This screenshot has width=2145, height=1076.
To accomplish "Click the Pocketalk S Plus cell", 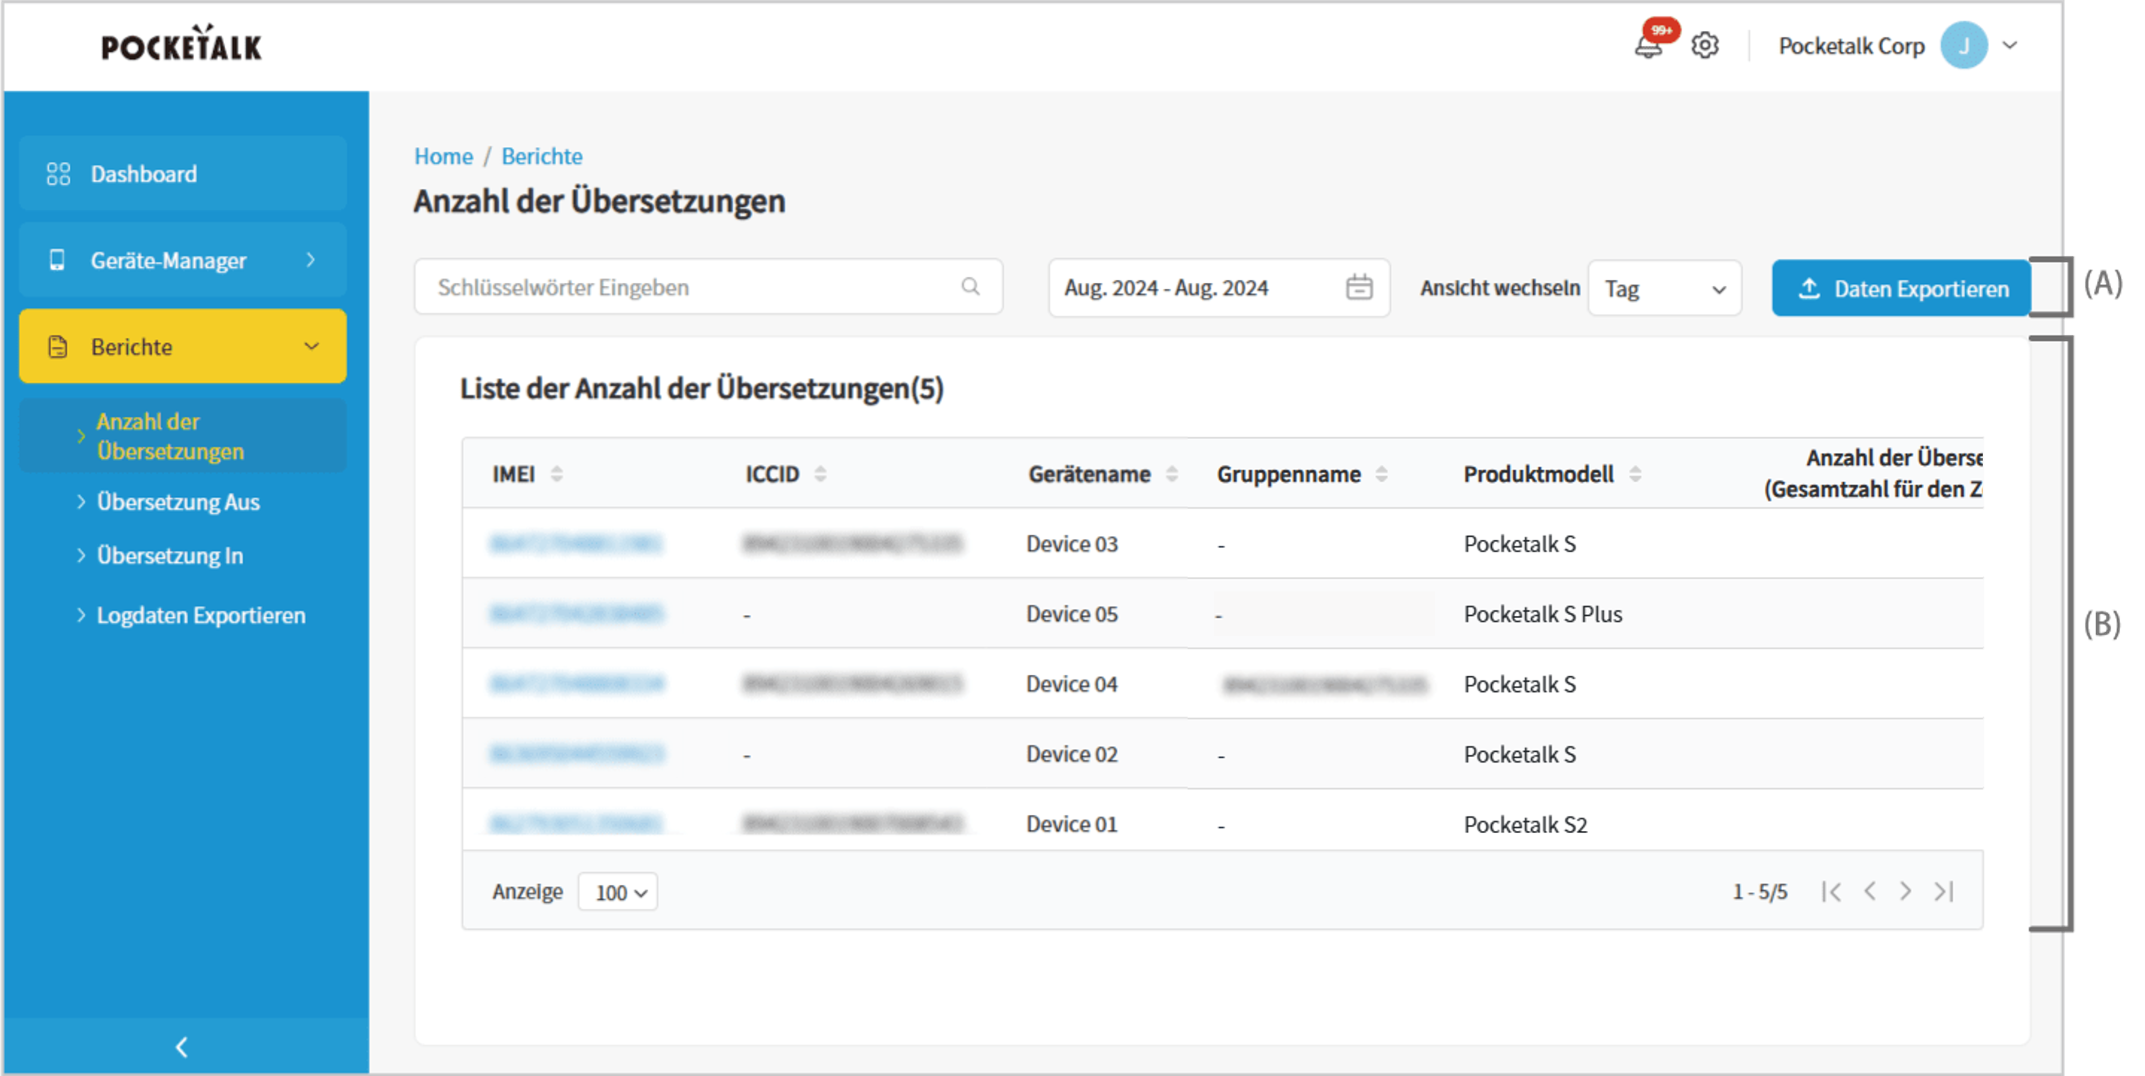I will [x=1543, y=614].
